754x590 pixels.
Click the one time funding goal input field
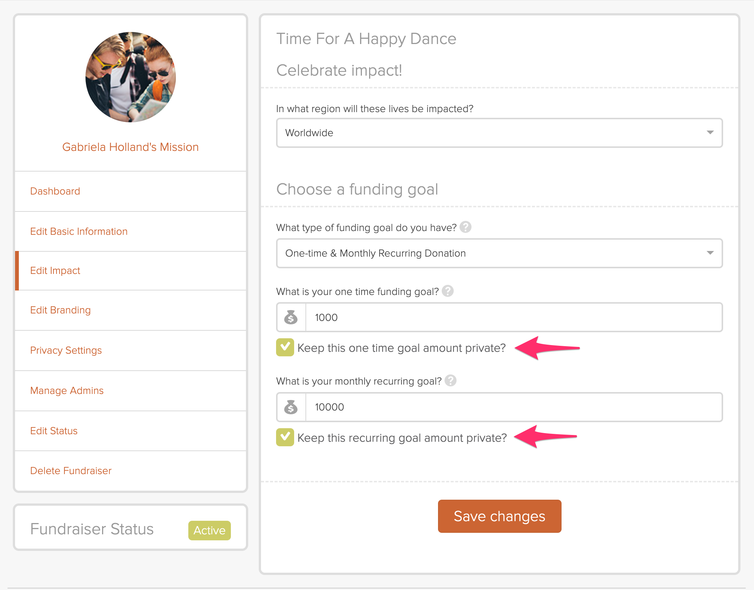(513, 317)
